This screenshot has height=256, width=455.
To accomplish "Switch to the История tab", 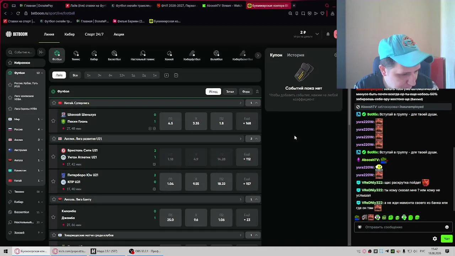I will tap(295, 55).
